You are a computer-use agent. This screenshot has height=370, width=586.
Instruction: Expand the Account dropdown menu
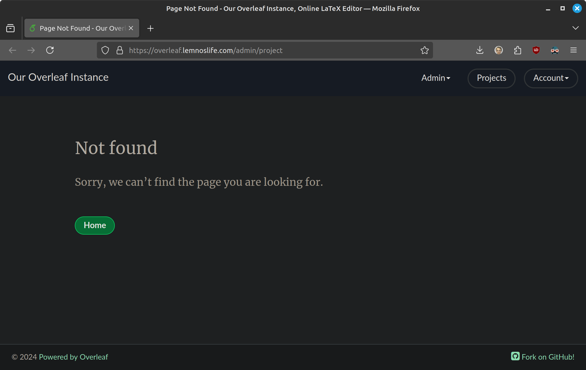coord(551,78)
